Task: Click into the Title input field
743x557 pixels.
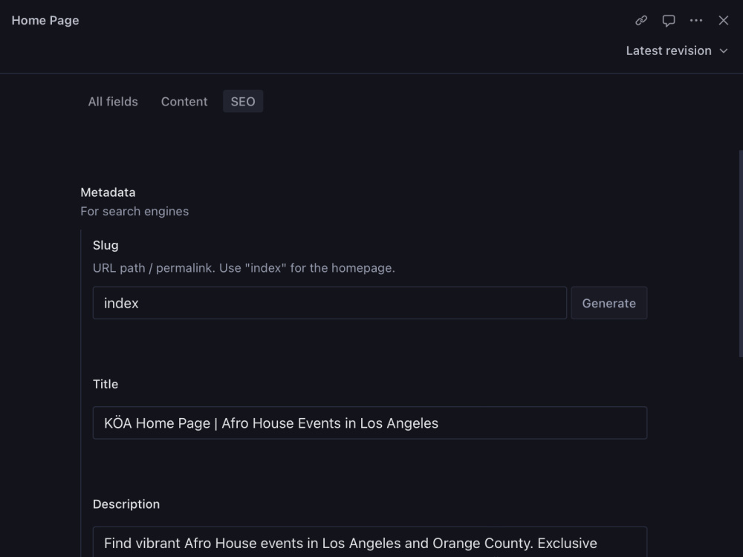Action: 370,423
